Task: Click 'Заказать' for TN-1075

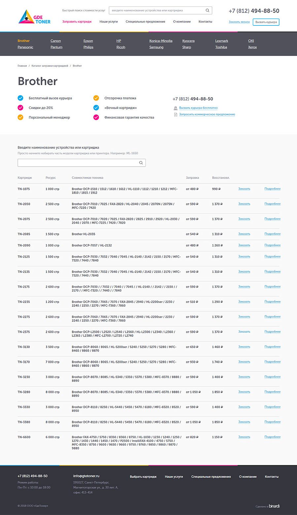Action: click(x=244, y=189)
